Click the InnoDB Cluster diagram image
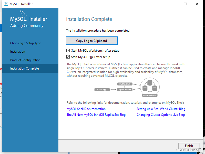 (x=150, y=87)
